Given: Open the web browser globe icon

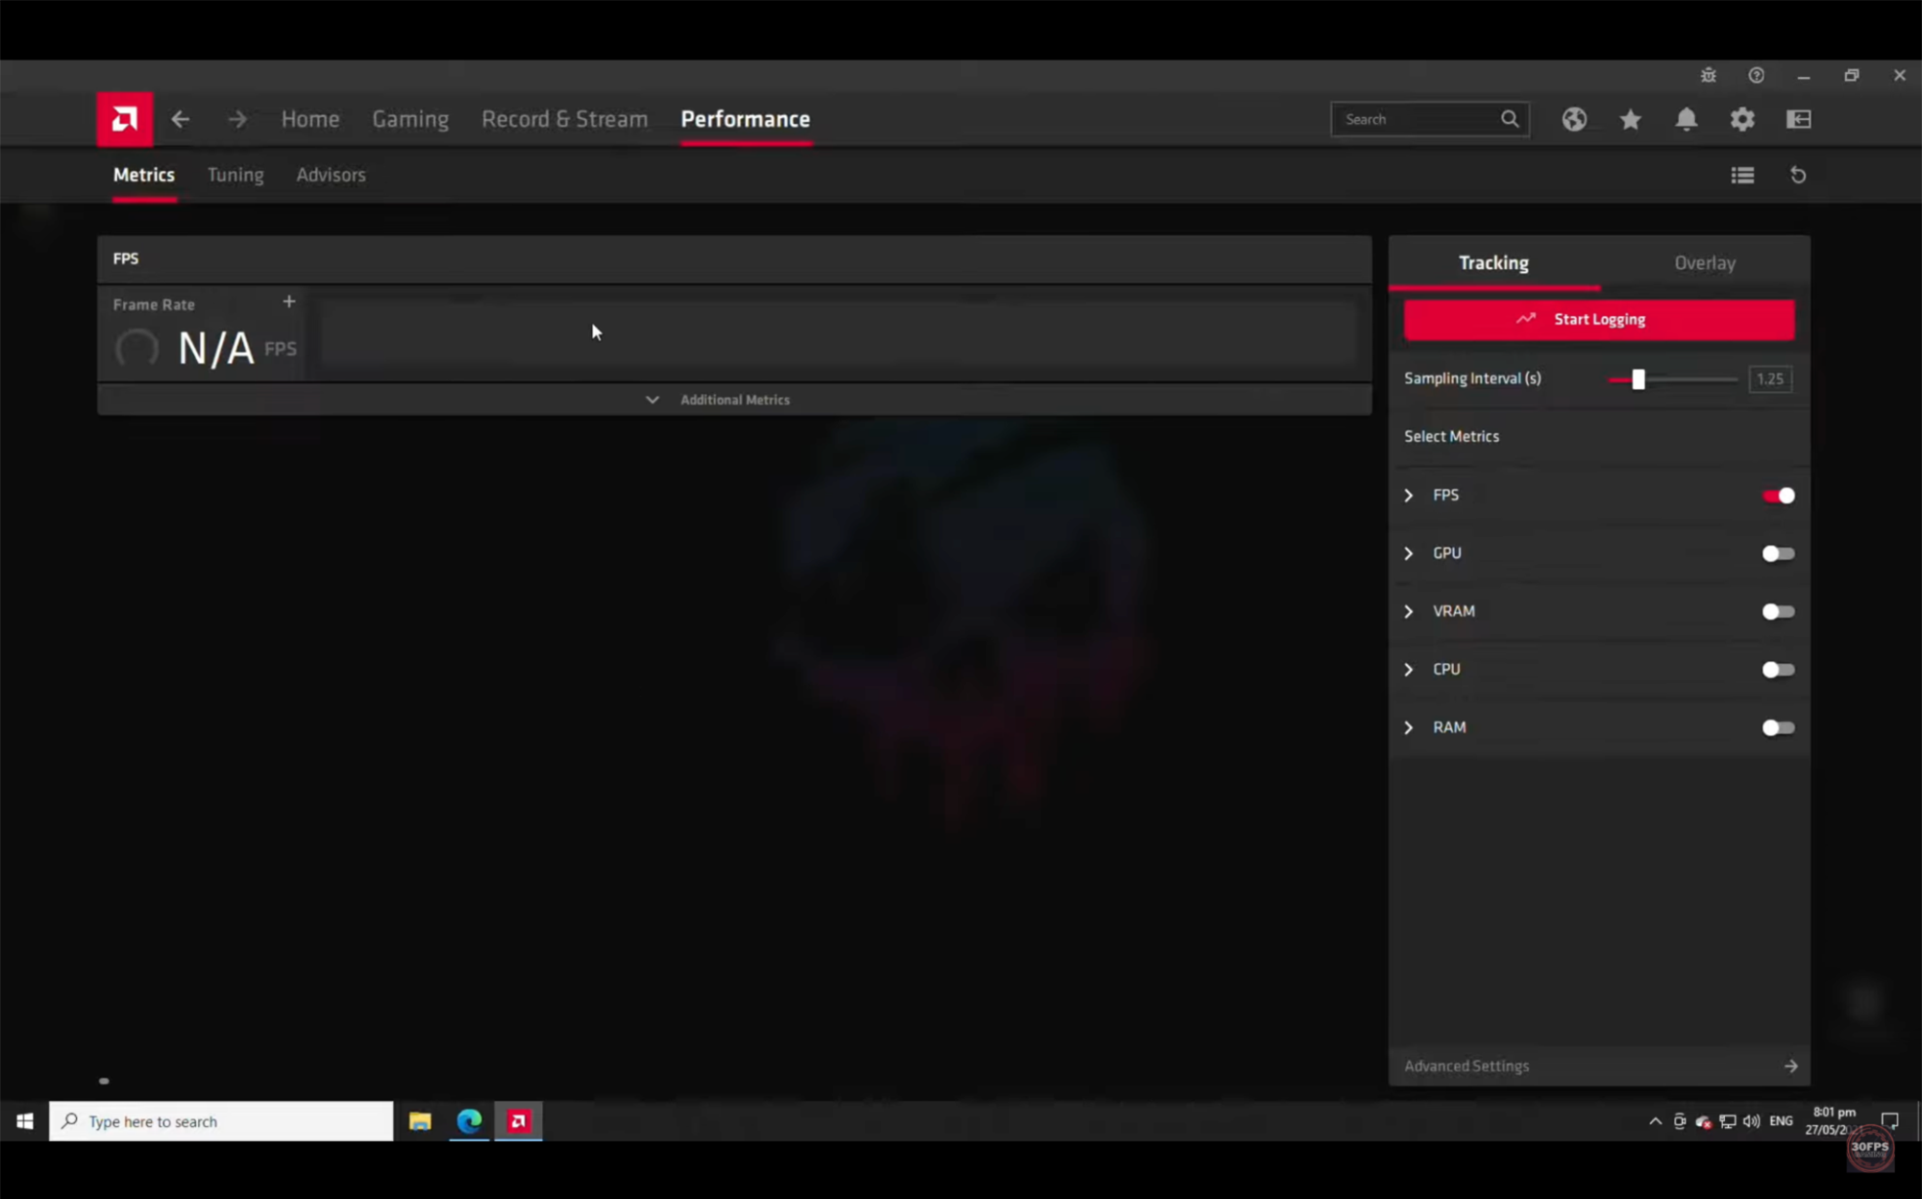Looking at the screenshot, I should (1574, 119).
